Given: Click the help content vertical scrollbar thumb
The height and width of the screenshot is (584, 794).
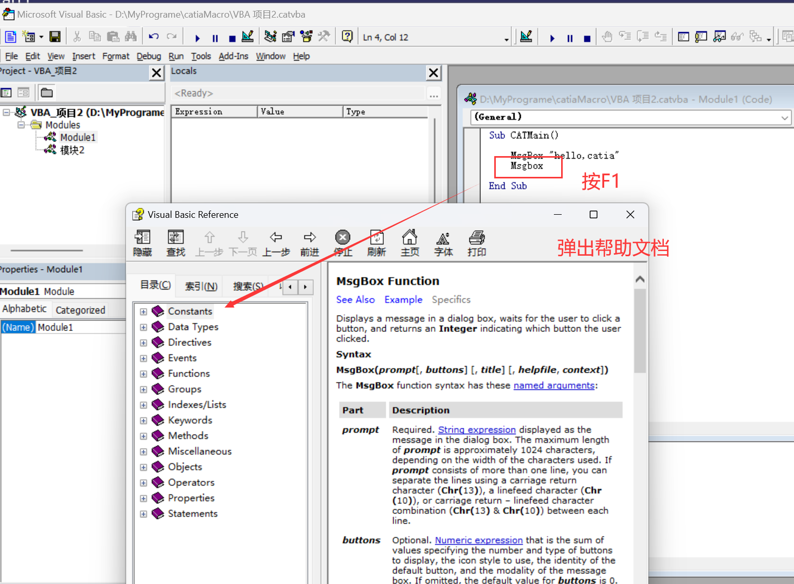Looking at the screenshot, I should click(x=640, y=331).
